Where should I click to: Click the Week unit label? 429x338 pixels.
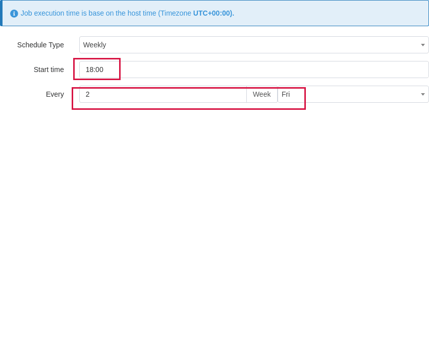tap(262, 95)
